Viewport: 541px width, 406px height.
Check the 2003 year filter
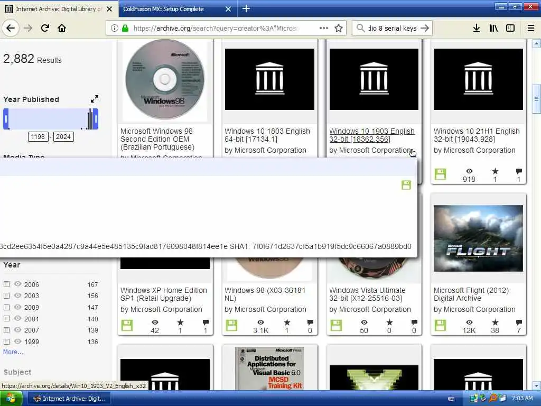6,296
